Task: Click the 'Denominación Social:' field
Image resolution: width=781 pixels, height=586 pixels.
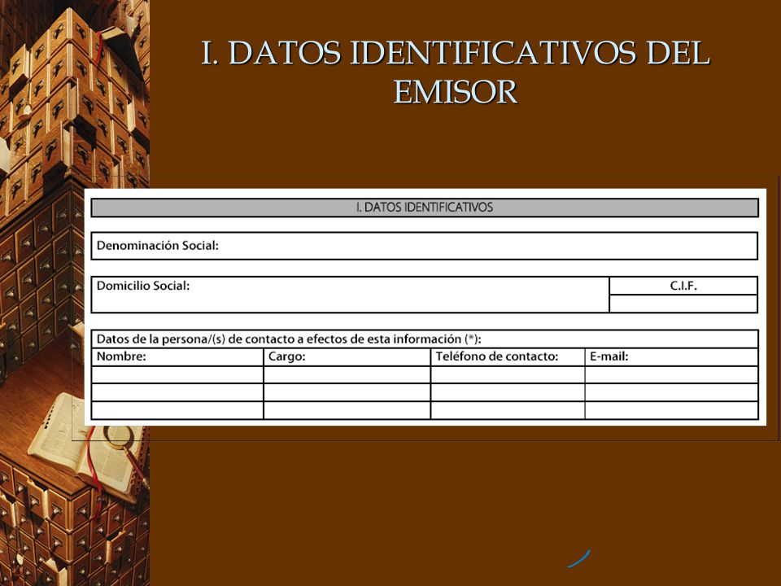Action: coord(425,246)
